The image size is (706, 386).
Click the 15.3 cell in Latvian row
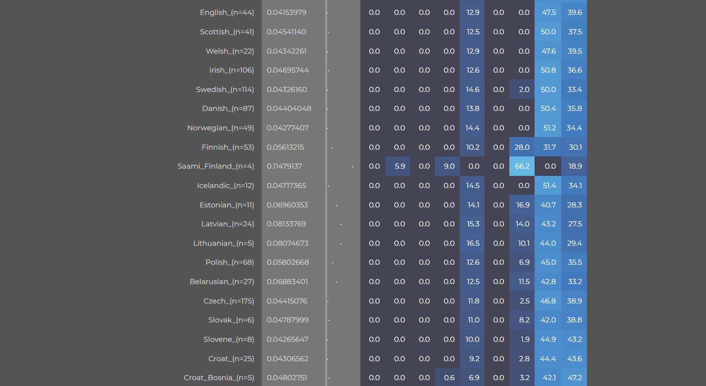pos(472,224)
